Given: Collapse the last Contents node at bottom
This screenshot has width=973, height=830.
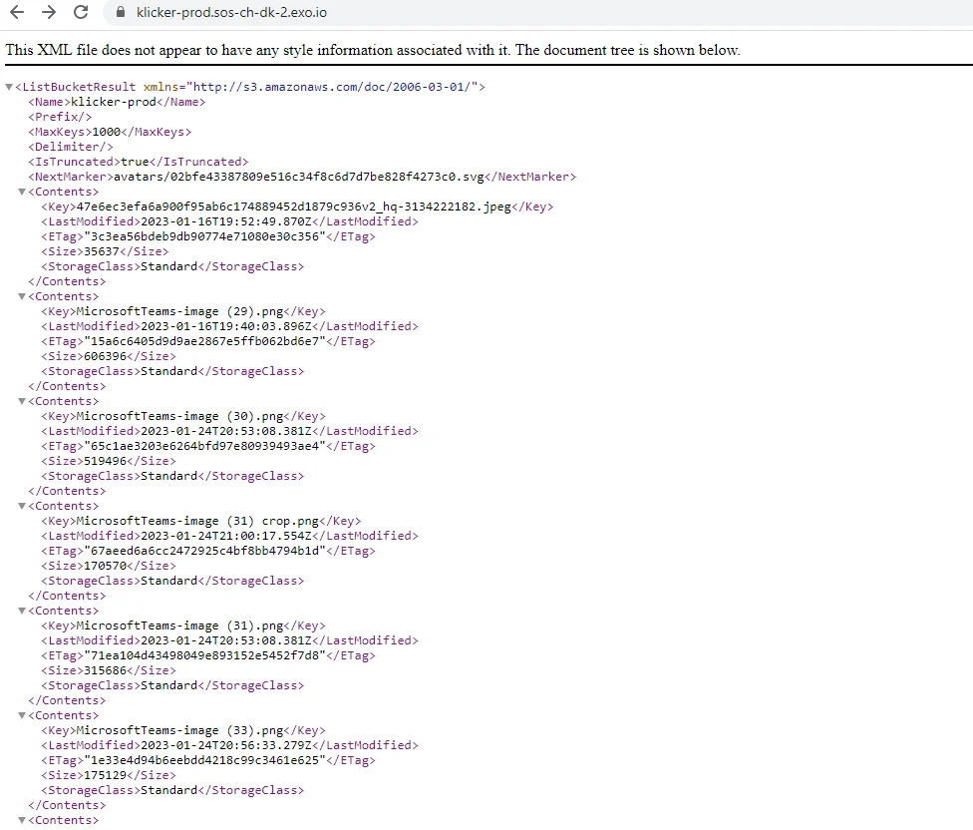Looking at the screenshot, I should click(x=22, y=820).
